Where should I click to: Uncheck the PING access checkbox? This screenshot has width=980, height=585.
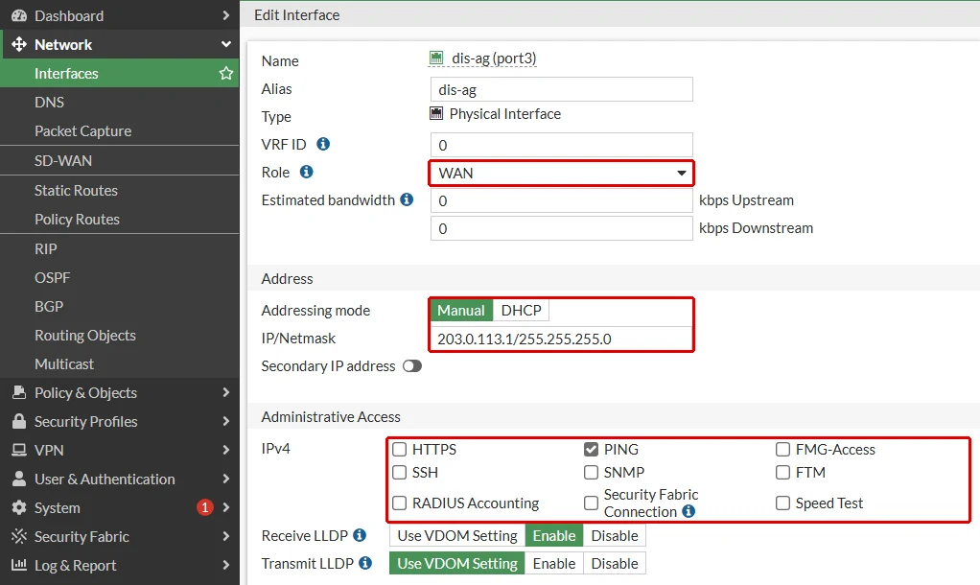point(592,450)
